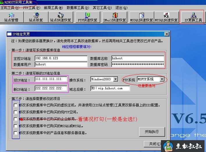Expand the 操作系统 Windows2003 dropdown arrow
206x152 pixels.
tap(115, 79)
